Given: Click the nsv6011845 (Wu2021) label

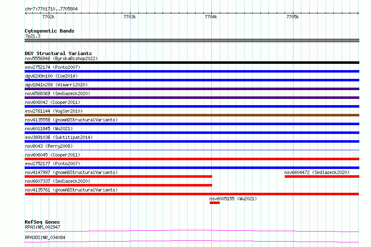Looking at the screenshot, I should pos(49,129).
